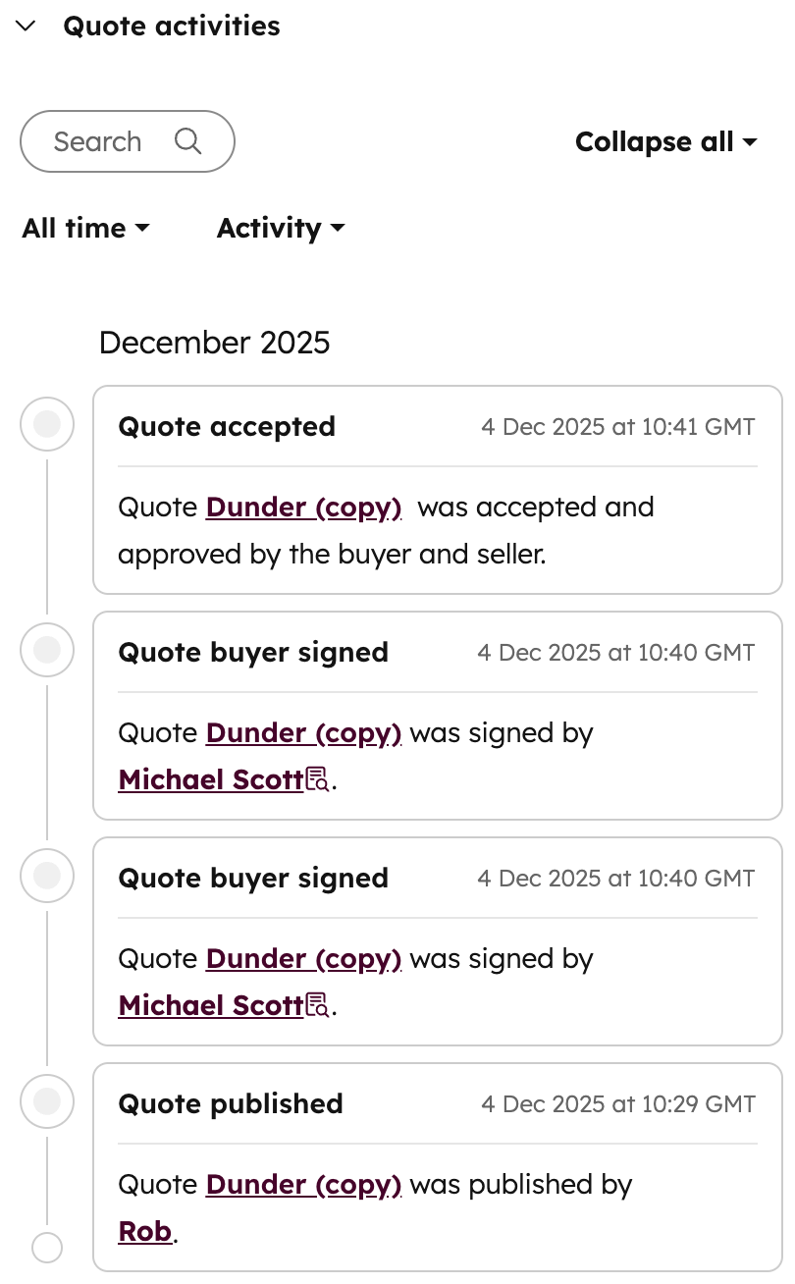Click the Quote published timeline circle
This screenshot has height=1284, width=795.
tap(47, 1101)
